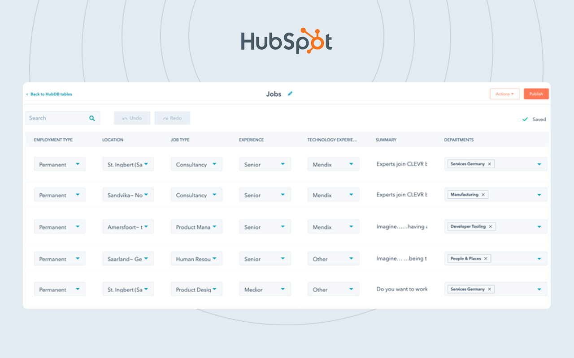Remove Services Germany tag in Product Design row
The image size is (574, 358).
[x=489, y=290]
